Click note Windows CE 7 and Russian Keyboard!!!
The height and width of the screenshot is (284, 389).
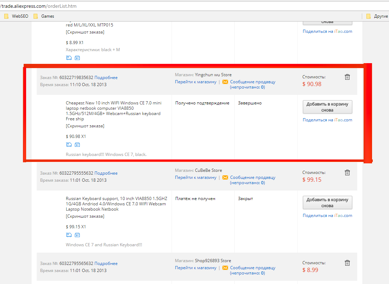point(104,245)
